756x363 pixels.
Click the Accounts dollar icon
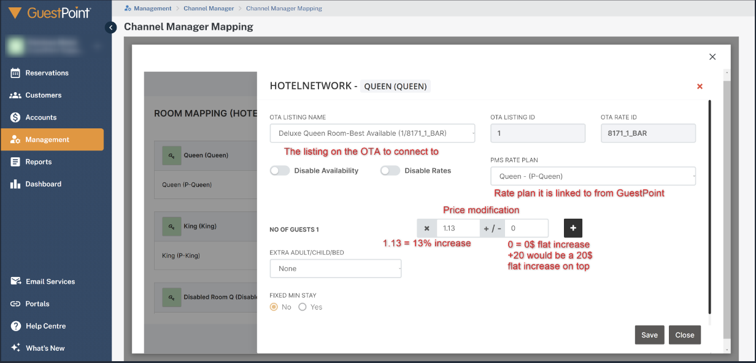15,117
